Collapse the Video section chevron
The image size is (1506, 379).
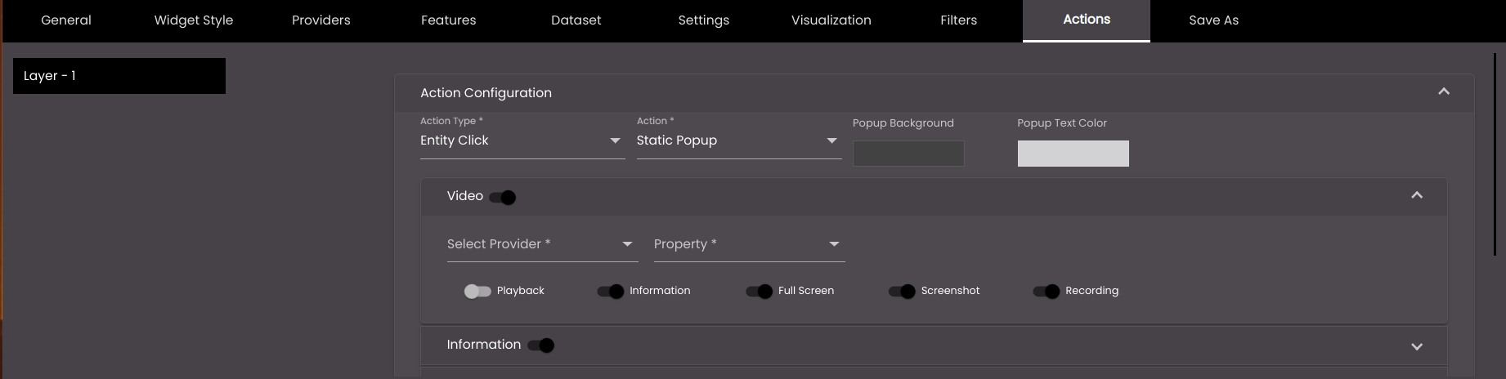1417,196
